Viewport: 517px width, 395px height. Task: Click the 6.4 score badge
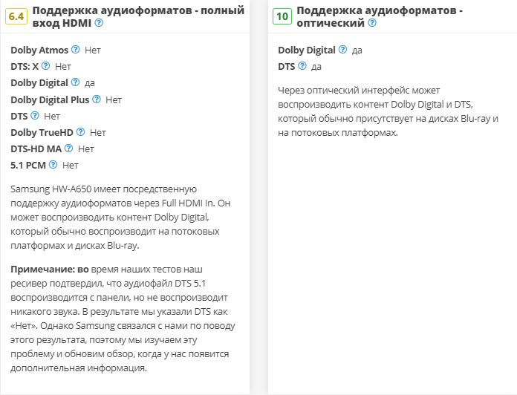coord(16,16)
